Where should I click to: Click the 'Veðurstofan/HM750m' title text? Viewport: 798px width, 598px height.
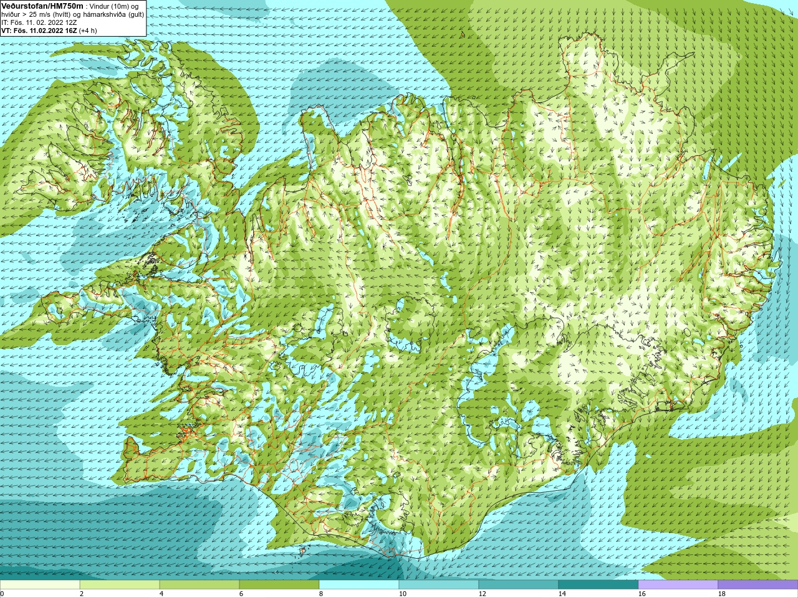pyautogui.click(x=42, y=6)
